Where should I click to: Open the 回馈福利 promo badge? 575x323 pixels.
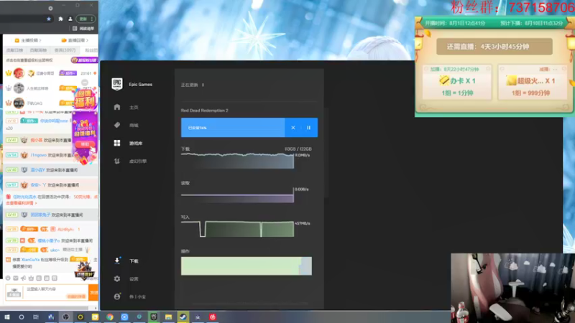[x=85, y=98]
